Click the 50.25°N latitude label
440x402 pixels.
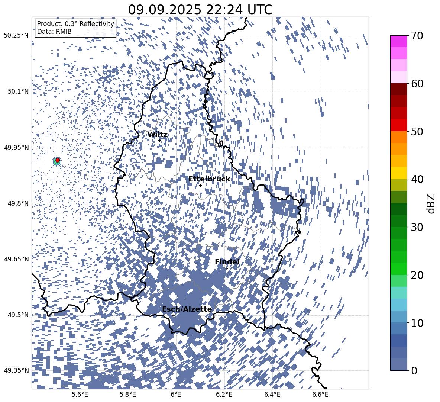tap(16, 36)
